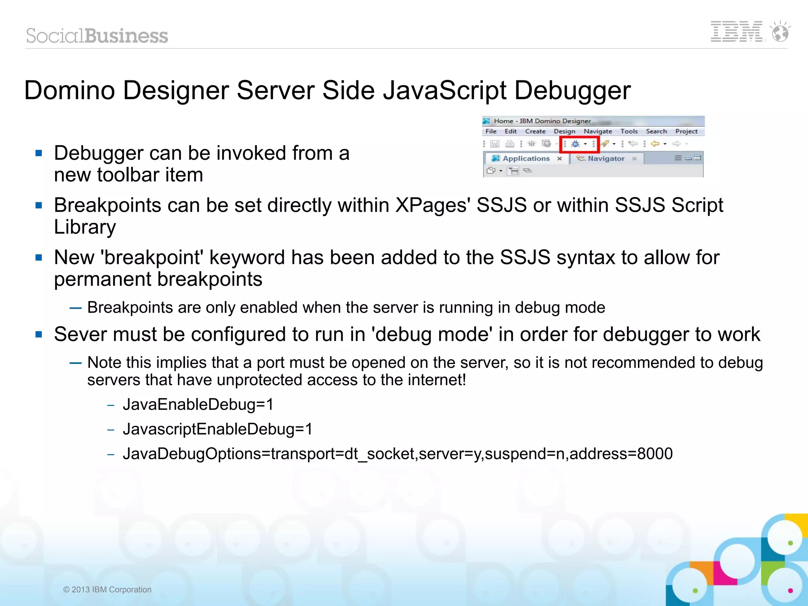
Task: Open the Tools menu
Action: click(629, 131)
